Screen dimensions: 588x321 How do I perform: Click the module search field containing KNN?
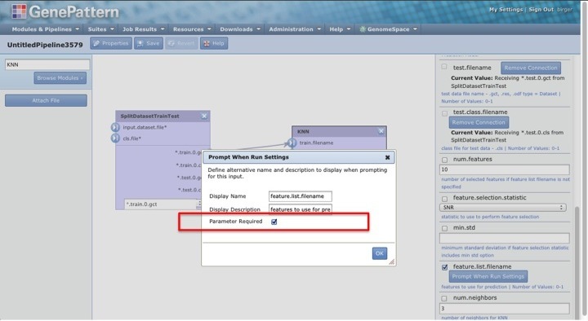click(47, 64)
